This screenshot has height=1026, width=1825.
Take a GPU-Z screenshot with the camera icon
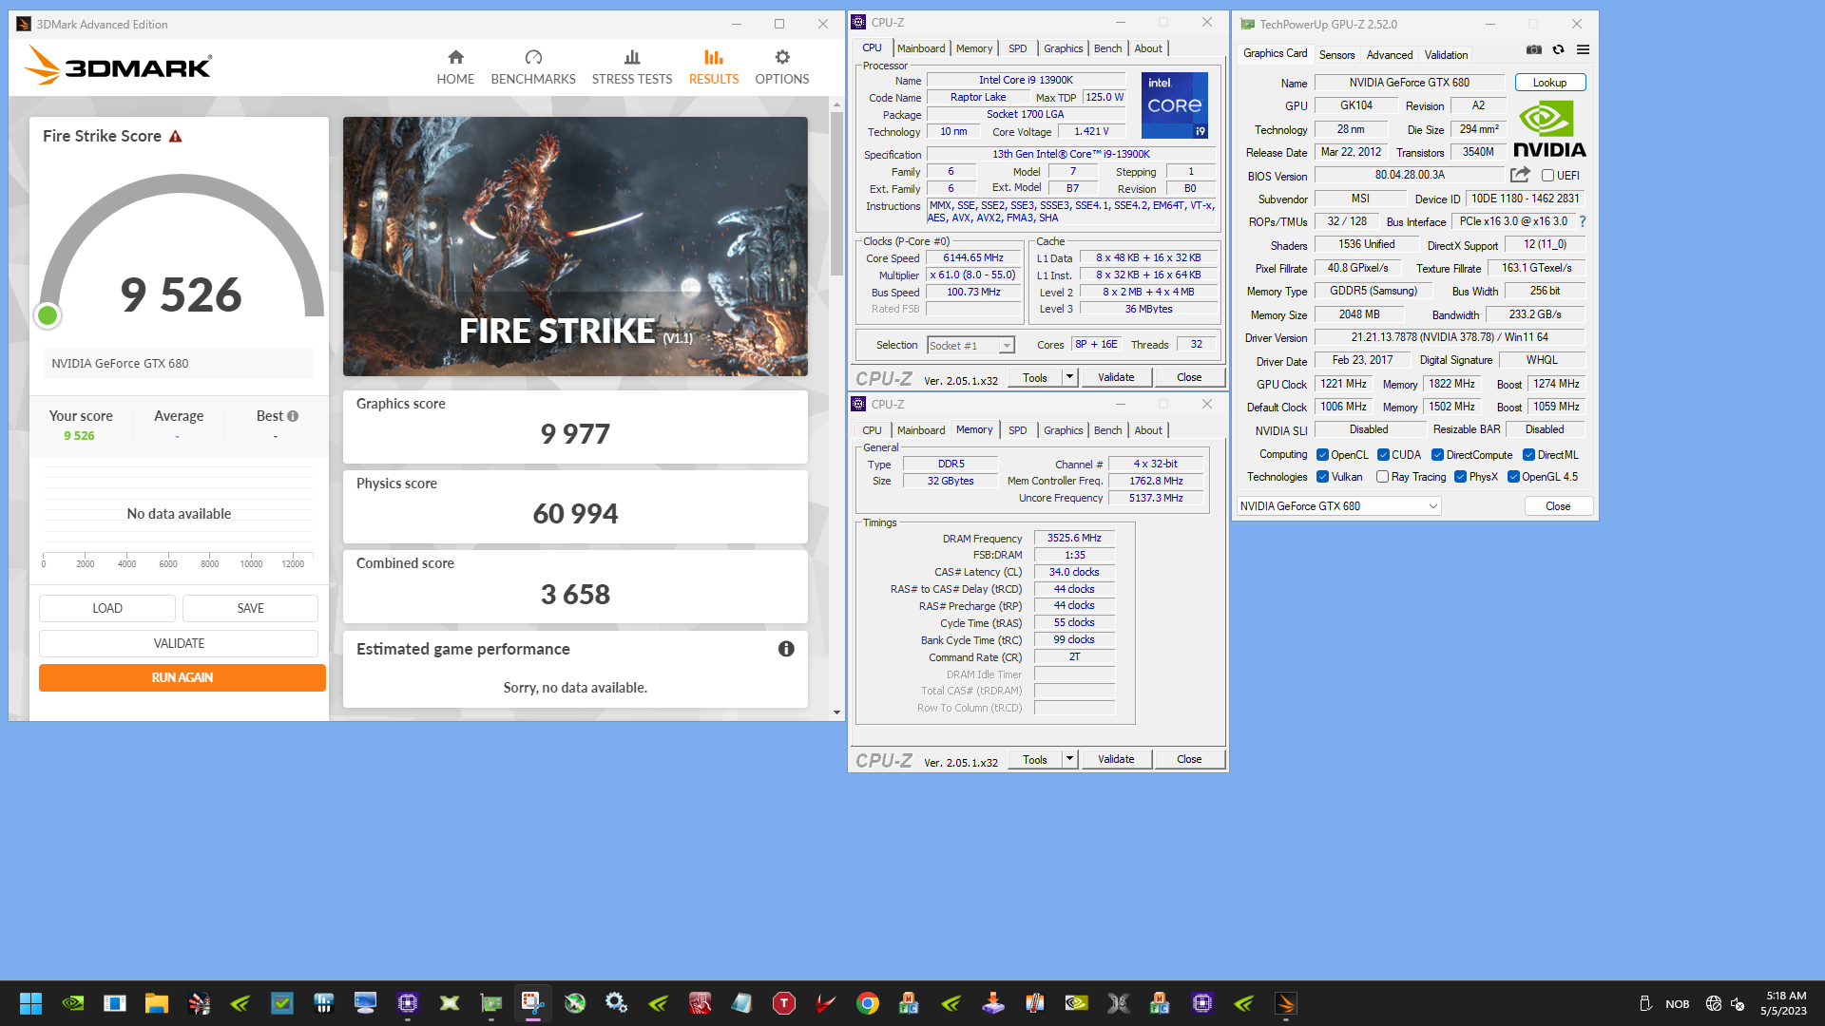[1534, 49]
